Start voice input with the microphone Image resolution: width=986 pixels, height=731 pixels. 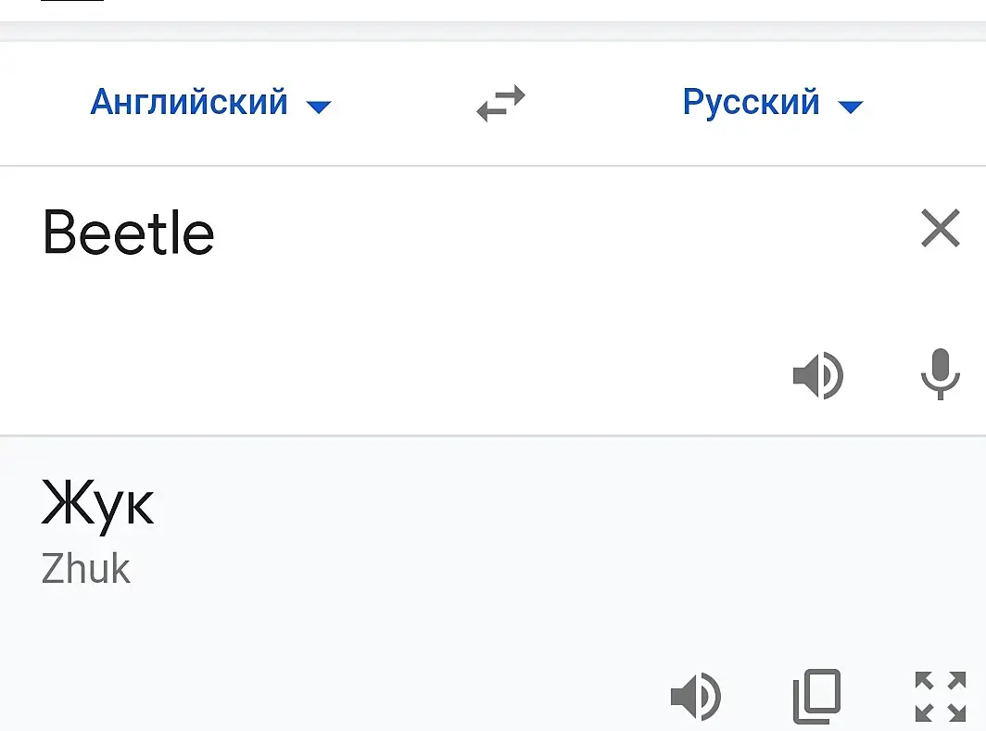tap(940, 374)
